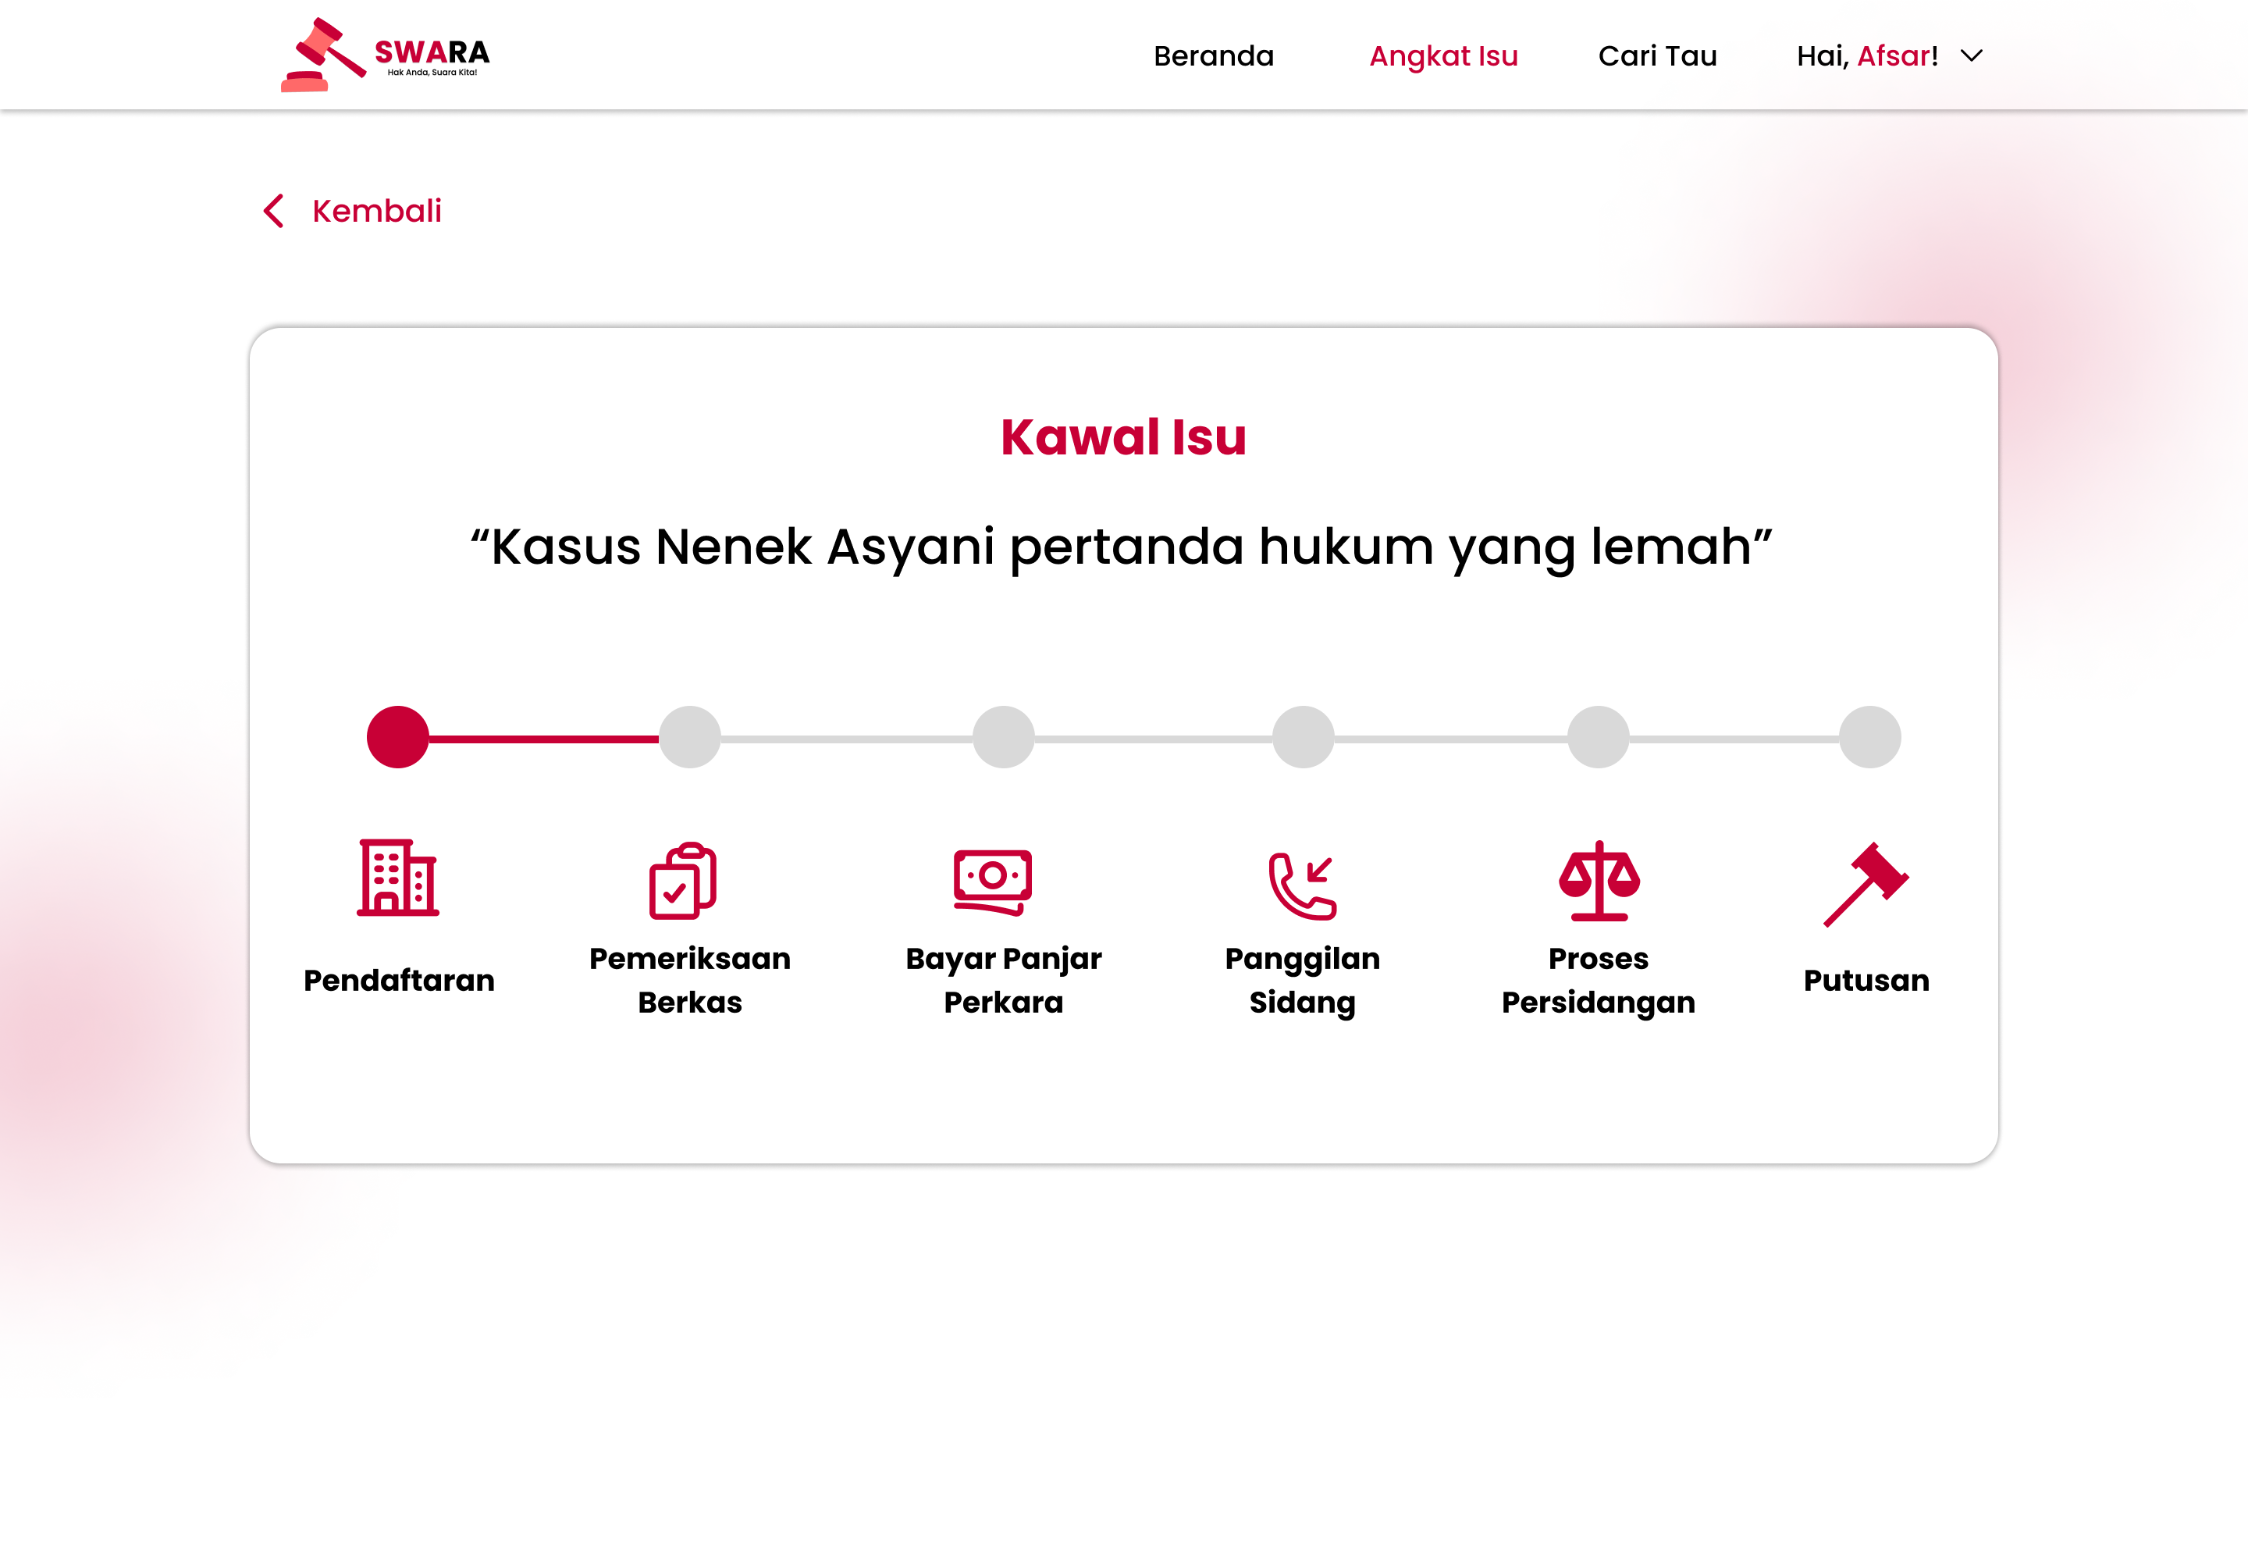Click the last Putusan step circle
Viewport: 2248px width, 1546px height.
(1869, 737)
